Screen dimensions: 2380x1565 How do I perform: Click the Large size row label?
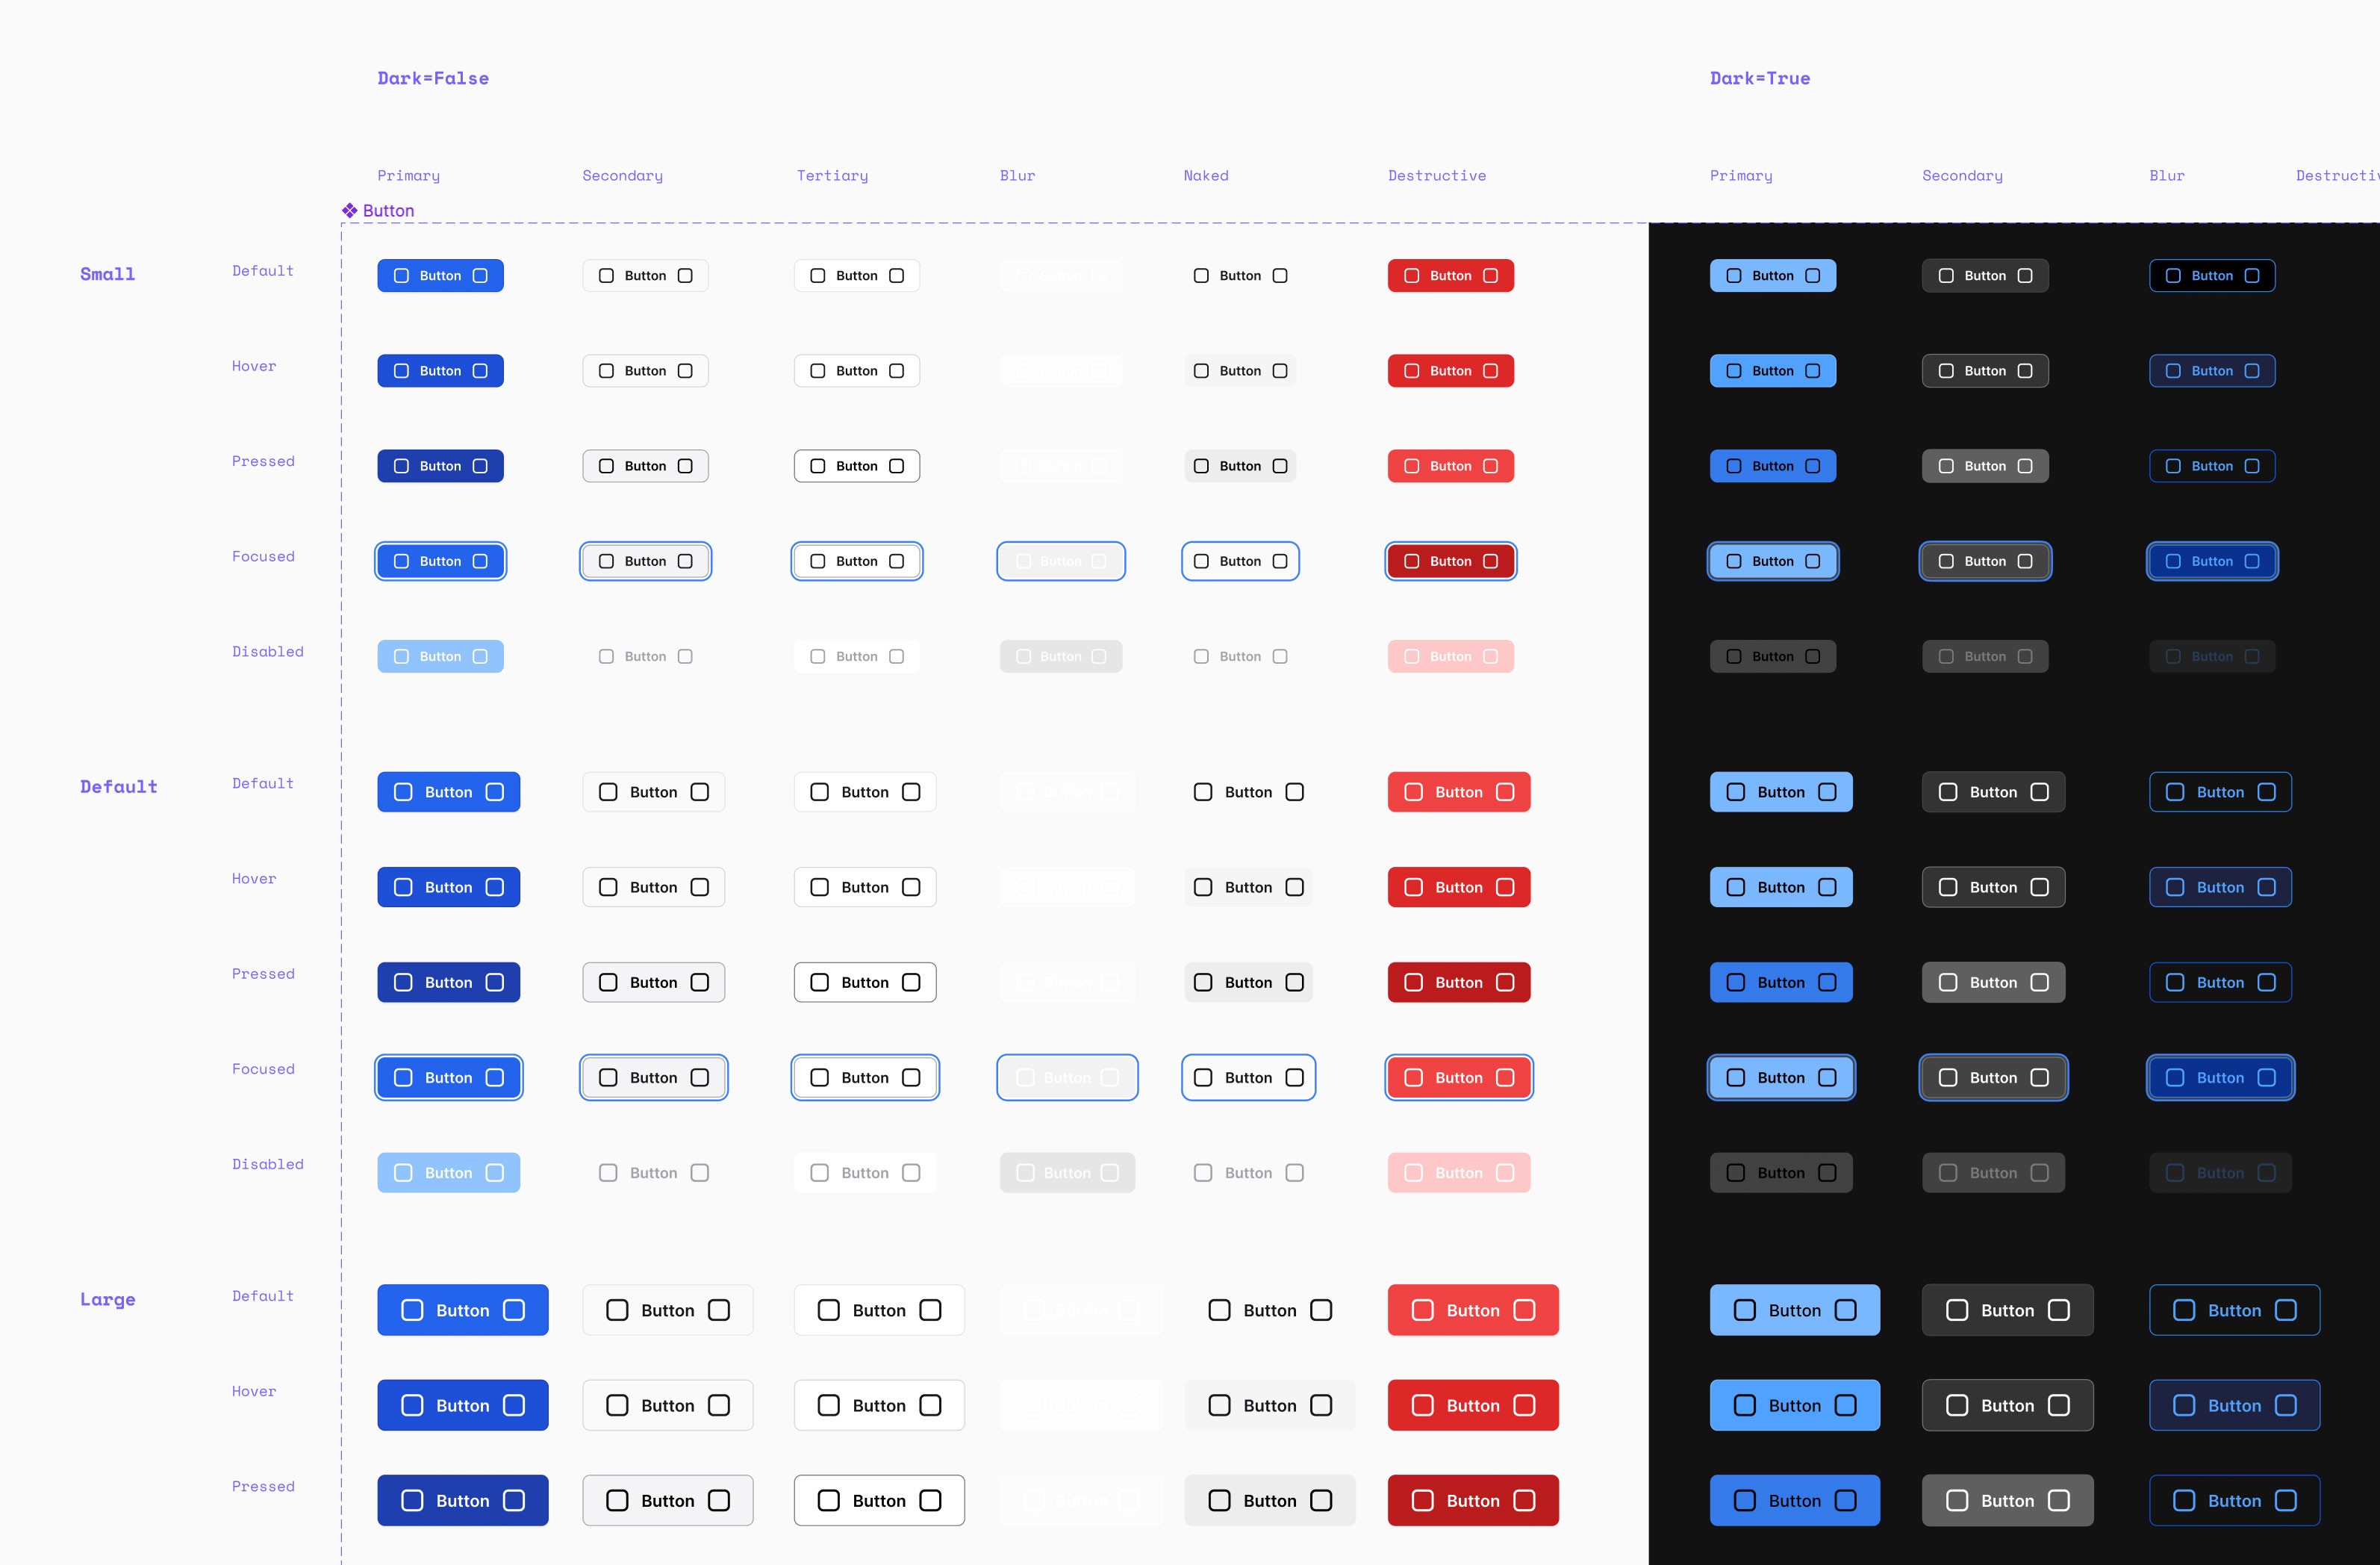click(107, 1299)
